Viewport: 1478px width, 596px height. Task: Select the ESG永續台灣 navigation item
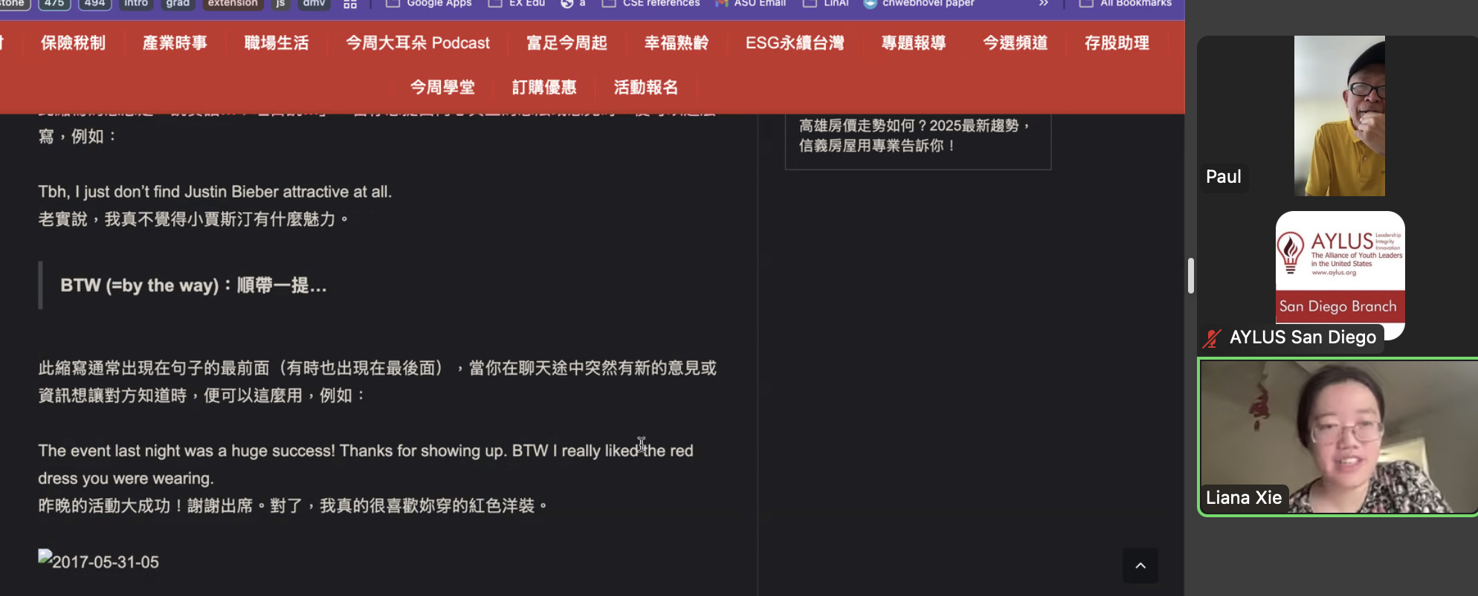coord(795,43)
